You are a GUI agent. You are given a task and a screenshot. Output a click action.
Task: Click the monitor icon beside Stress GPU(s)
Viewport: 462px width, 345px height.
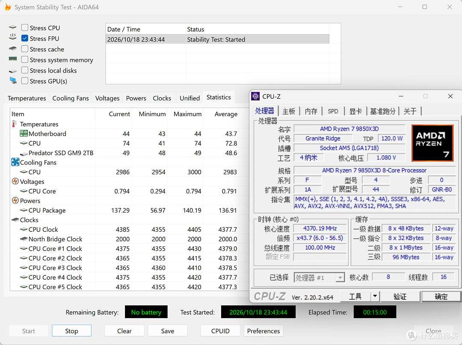click(13, 80)
